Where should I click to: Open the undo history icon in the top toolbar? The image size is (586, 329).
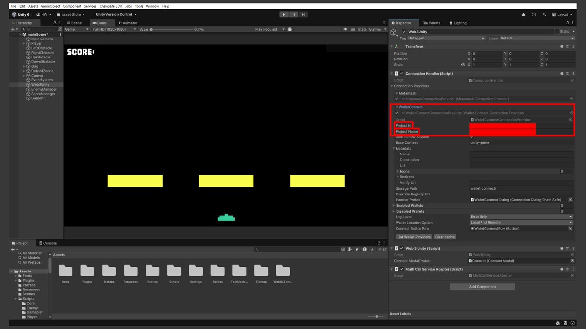pos(534,15)
